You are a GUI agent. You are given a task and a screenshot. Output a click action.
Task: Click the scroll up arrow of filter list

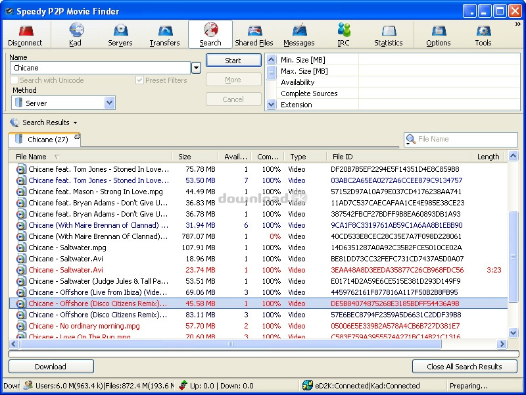(271, 60)
